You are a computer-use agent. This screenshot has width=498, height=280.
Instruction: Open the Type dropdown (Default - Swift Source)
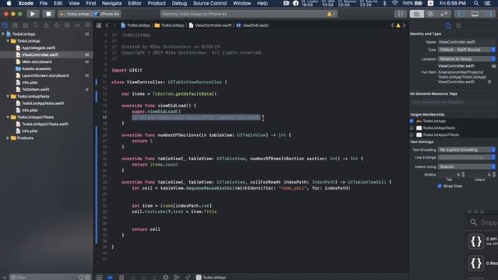[x=467, y=50]
